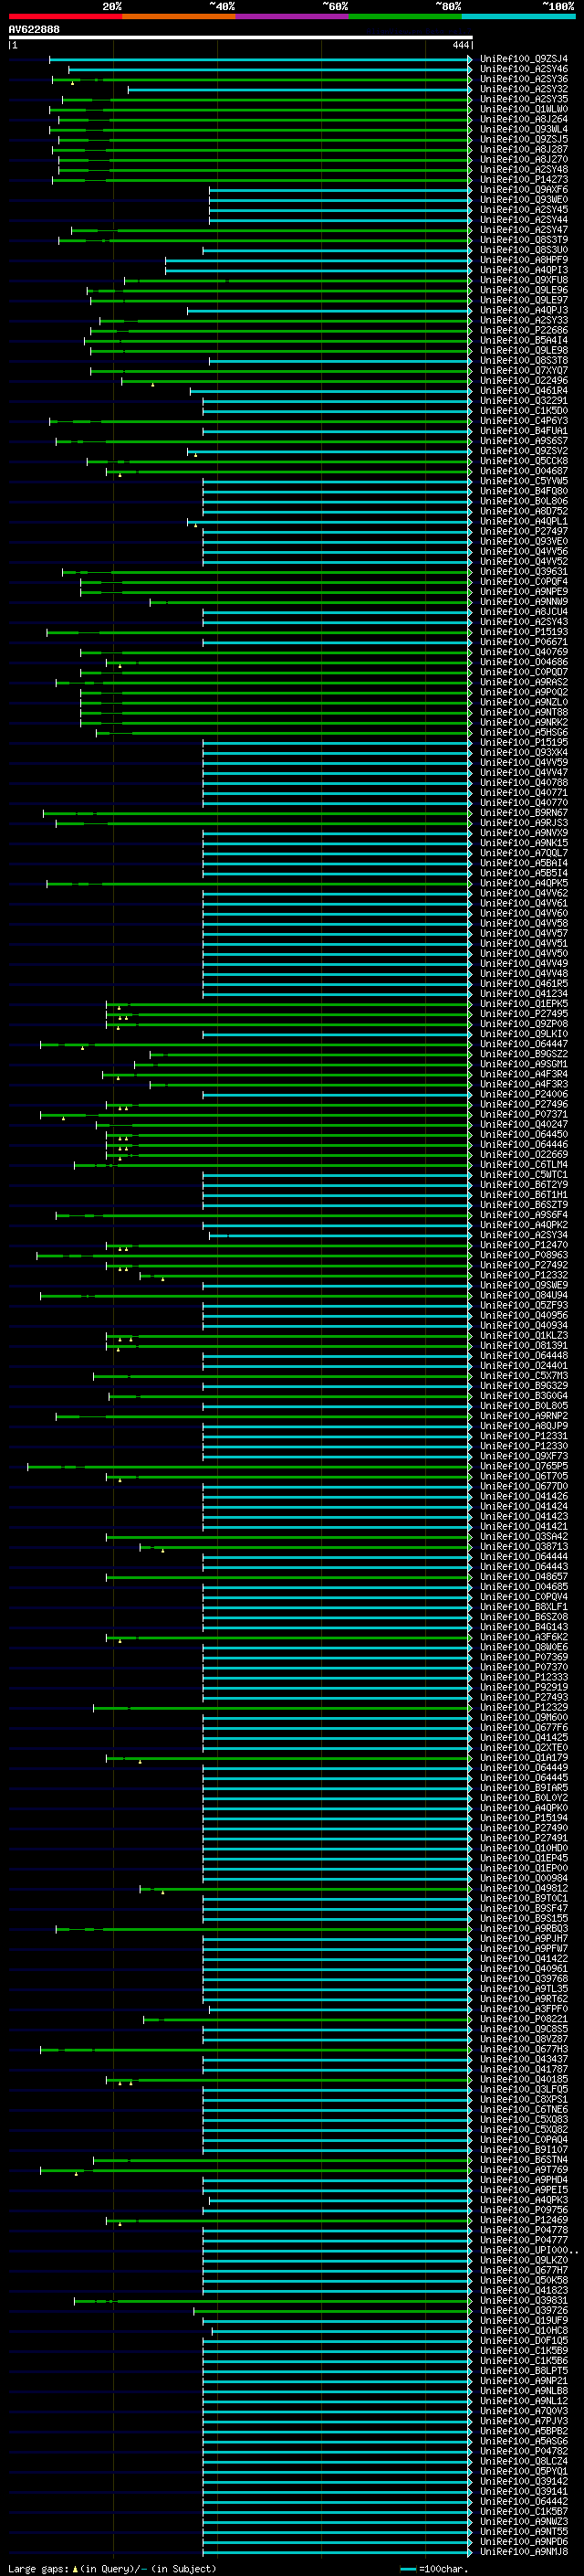Select the purple ~60% identity legend bar

pyautogui.click(x=293, y=16)
